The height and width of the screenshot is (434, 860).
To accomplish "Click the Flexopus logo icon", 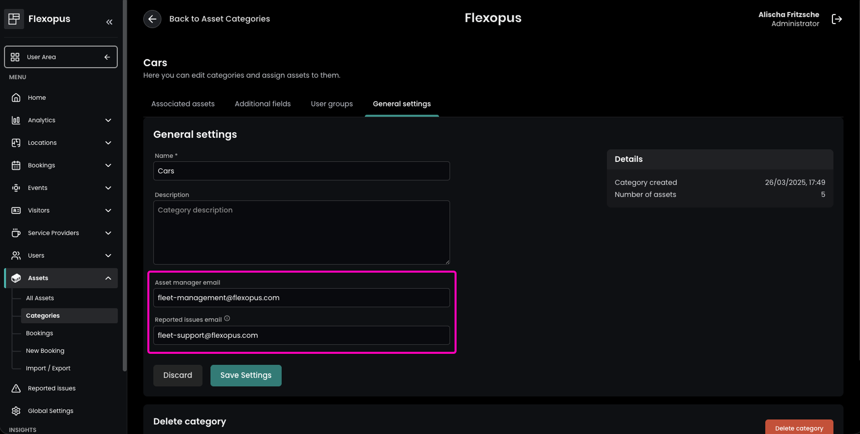I will pos(14,19).
